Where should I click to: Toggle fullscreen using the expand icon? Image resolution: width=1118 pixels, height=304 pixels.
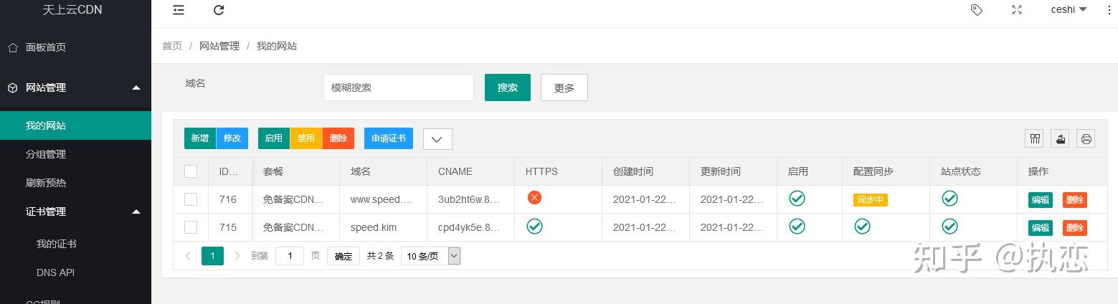(1016, 10)
